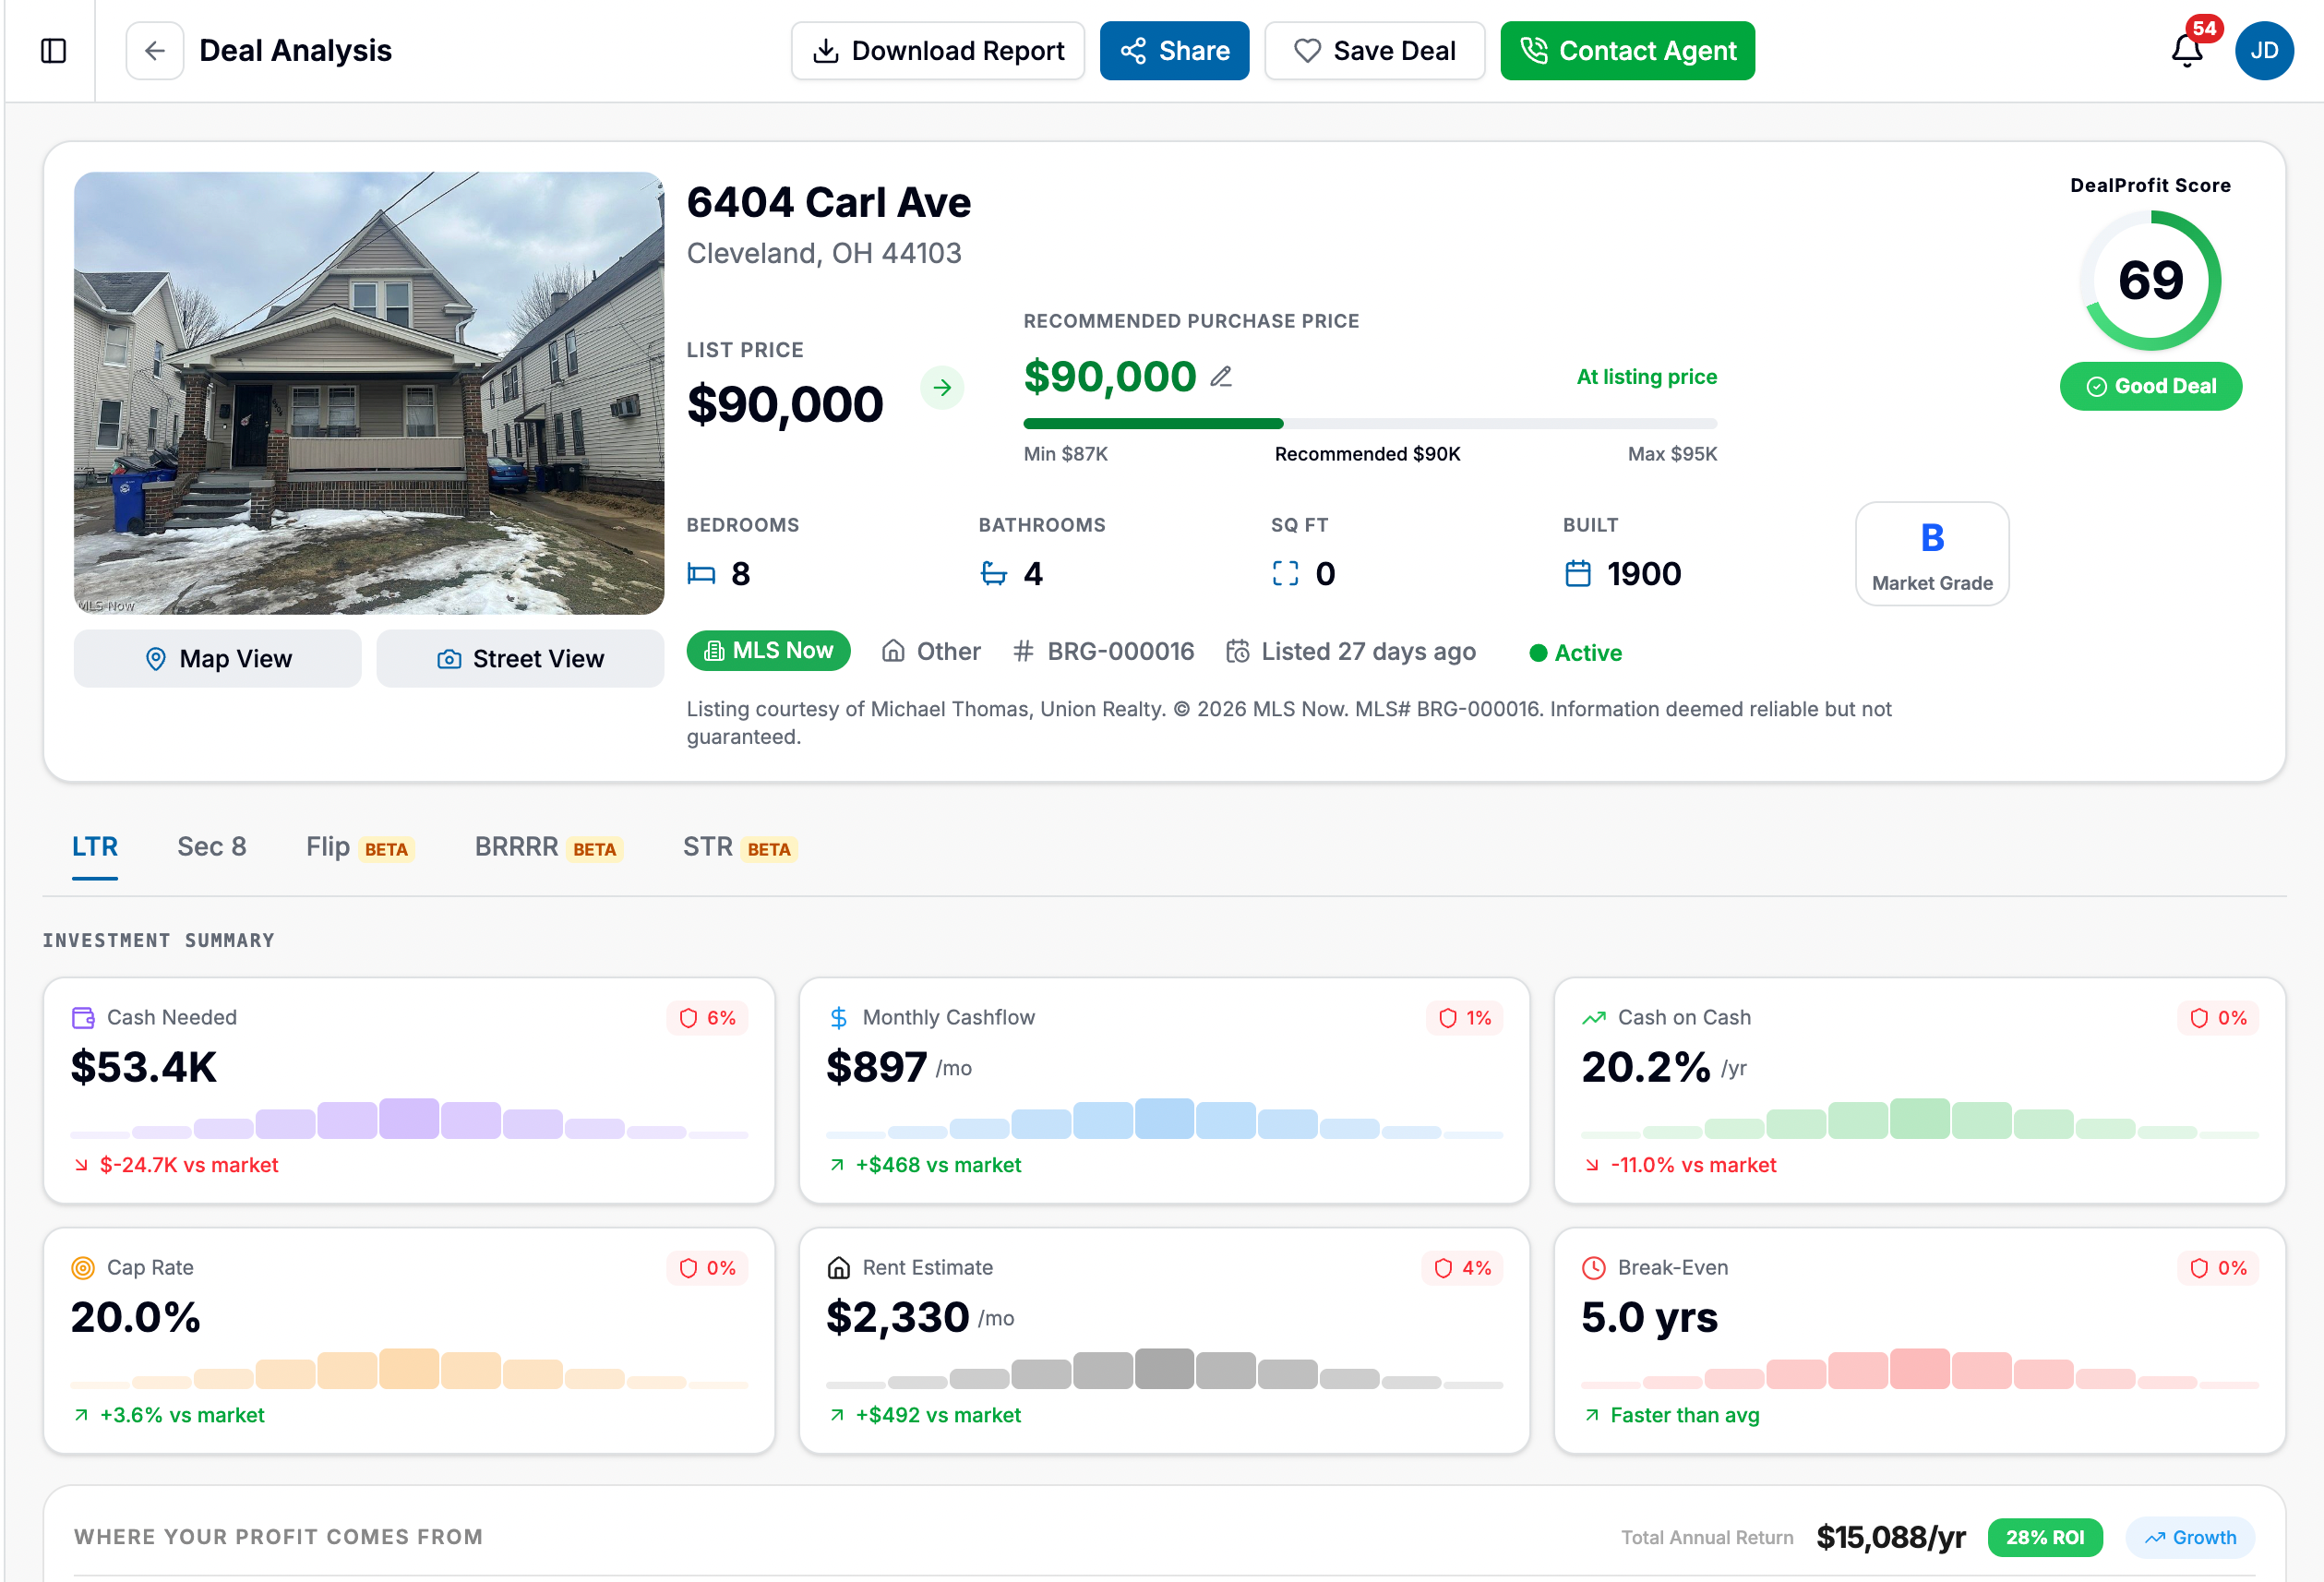Open the notifications bell

click(x=2187, y=51)
